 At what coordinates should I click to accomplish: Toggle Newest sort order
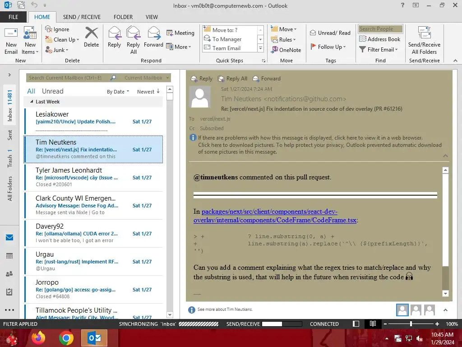(148, 92)
